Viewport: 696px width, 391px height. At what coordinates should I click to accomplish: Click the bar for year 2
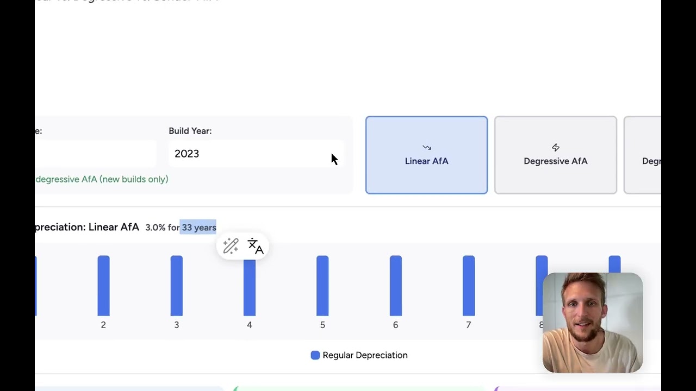click(103, 286)
